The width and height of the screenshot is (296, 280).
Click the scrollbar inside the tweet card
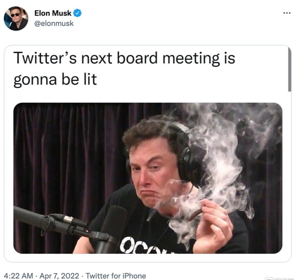[290, 69]
